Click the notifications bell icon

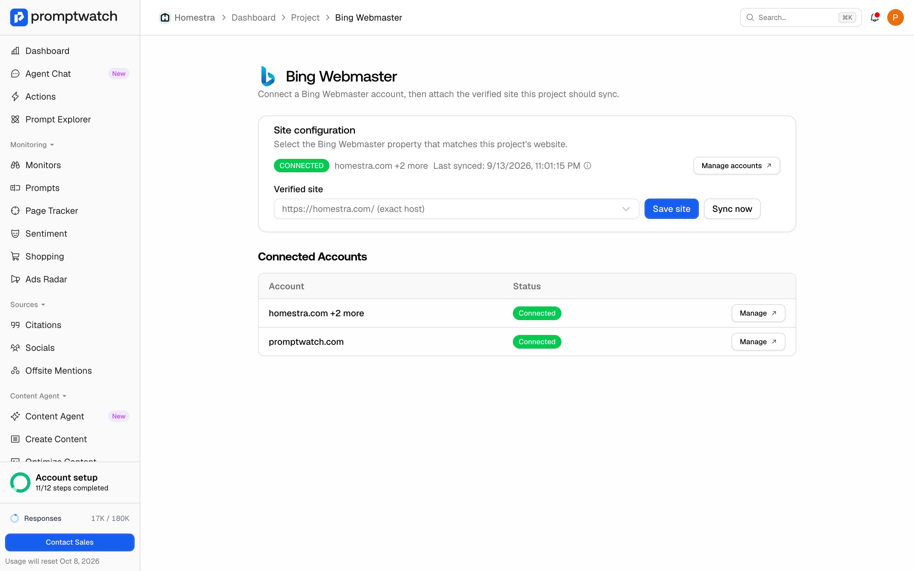coord(875,17)
